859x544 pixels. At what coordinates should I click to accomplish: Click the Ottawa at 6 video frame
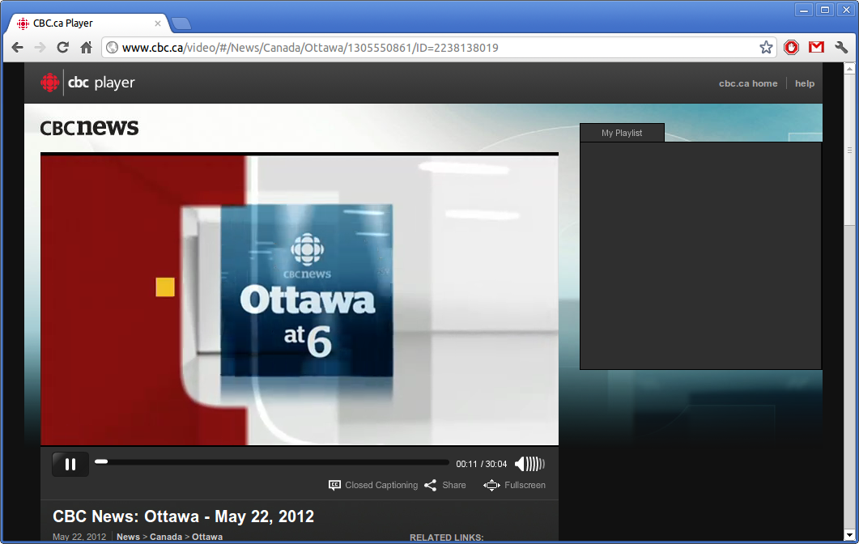coord(300,300)
